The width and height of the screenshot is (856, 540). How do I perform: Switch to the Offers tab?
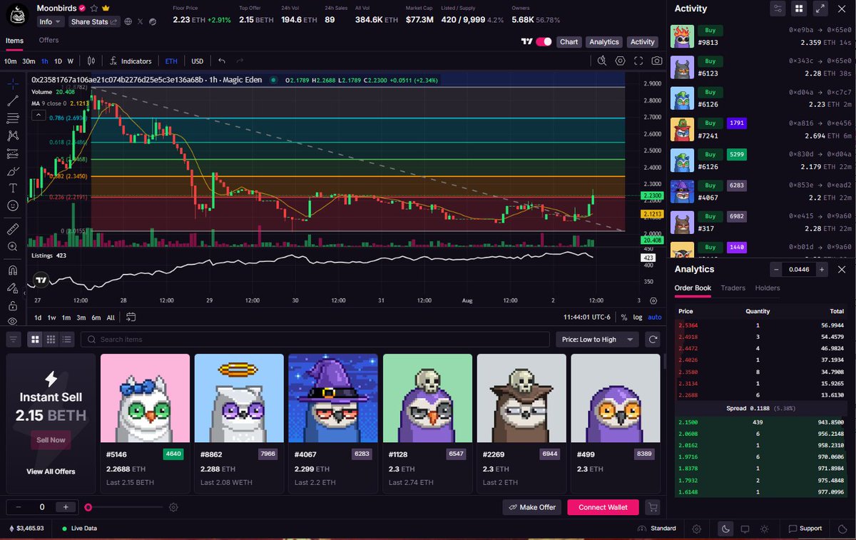49,41
